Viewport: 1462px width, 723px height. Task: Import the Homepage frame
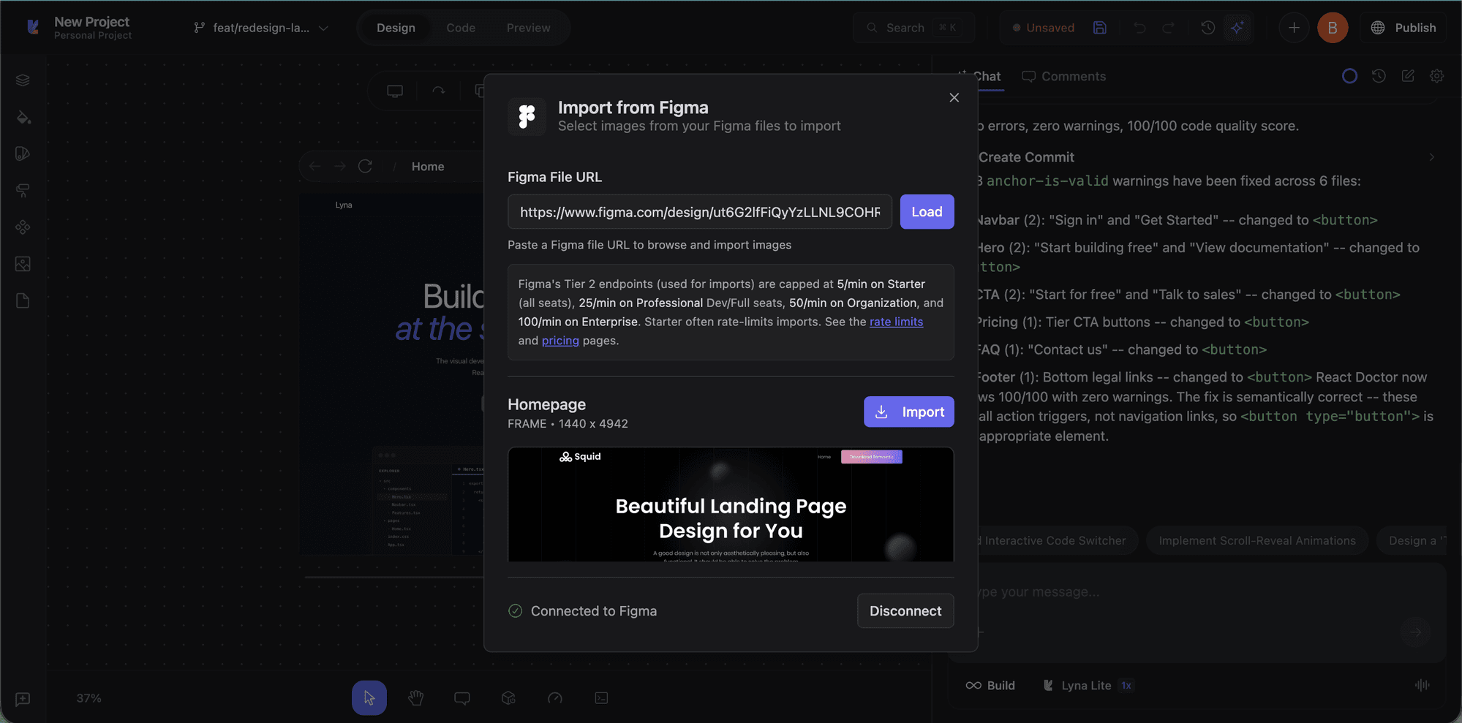point(908,411)
